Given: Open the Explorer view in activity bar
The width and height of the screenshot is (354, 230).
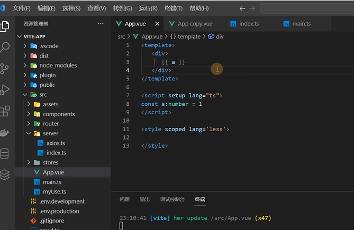Looking at the screenshot, I should pos(5,26).
